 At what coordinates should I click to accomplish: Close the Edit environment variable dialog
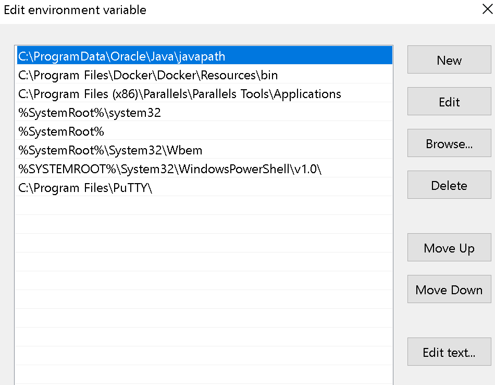[x=487, y=9]
